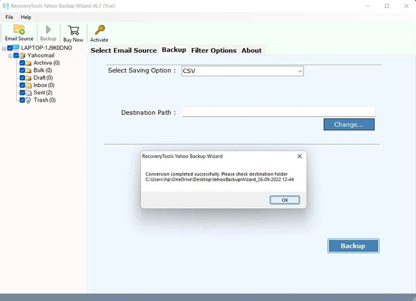Screen dimensions: 416x301
Task: Select the Draft (0) folder label
Action: pyautogui.click(x=43, y=78)
